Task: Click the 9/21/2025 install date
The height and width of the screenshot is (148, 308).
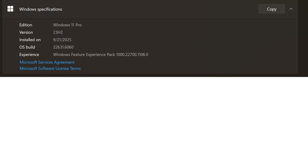Action: [62, 40]
